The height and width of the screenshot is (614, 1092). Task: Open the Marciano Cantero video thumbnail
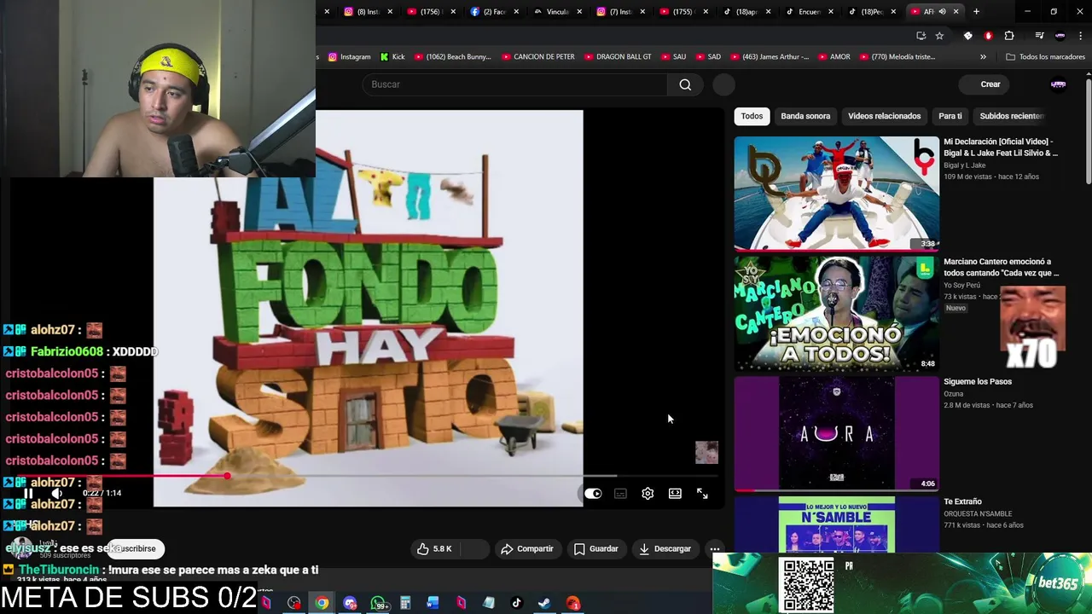pyautogui.click(x=836, y=314)
